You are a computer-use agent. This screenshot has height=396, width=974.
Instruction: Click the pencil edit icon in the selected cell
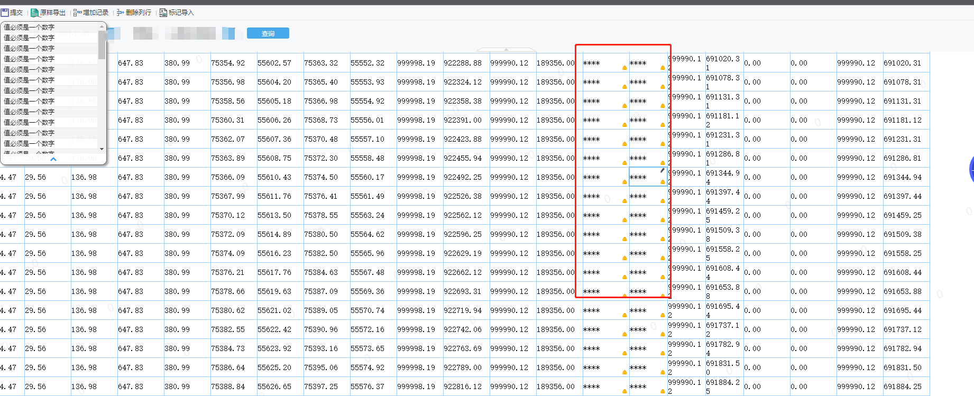pos(662,170)
